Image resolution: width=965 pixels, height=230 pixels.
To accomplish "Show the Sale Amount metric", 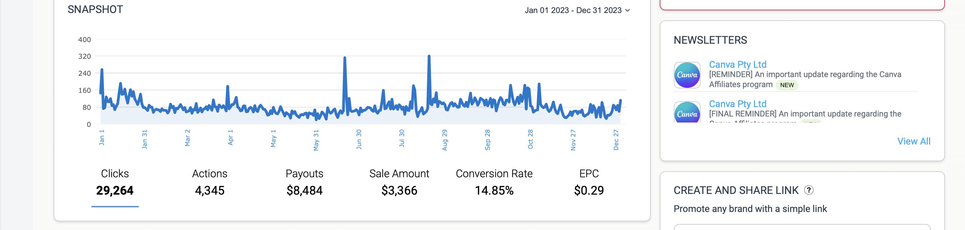I will click(x=399, y=183).
